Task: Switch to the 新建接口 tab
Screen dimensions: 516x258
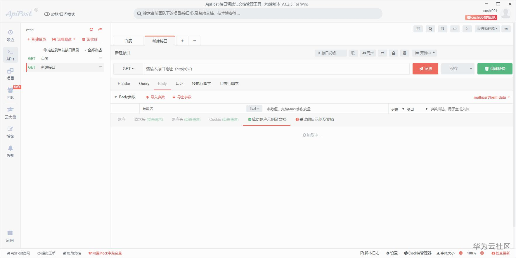Action: pos(160,41)
